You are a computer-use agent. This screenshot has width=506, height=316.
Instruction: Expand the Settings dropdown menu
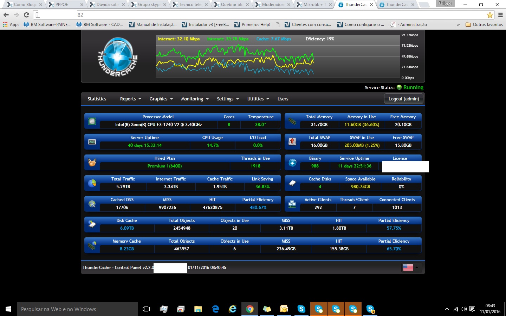pyautogui.click(x=228, y=99)
